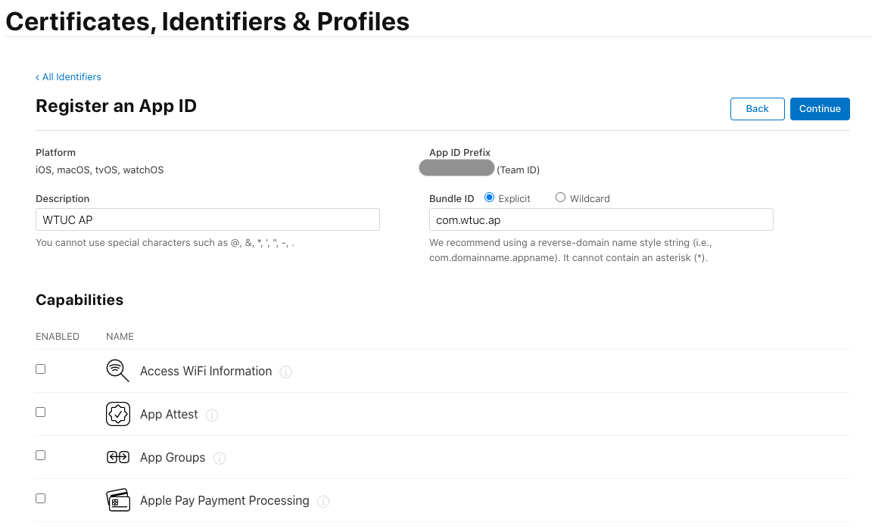Focus the Bundle ID field com.wtuc.ap
The width and height of the screenshot is (872, 529).
click(x=601, y=219)
